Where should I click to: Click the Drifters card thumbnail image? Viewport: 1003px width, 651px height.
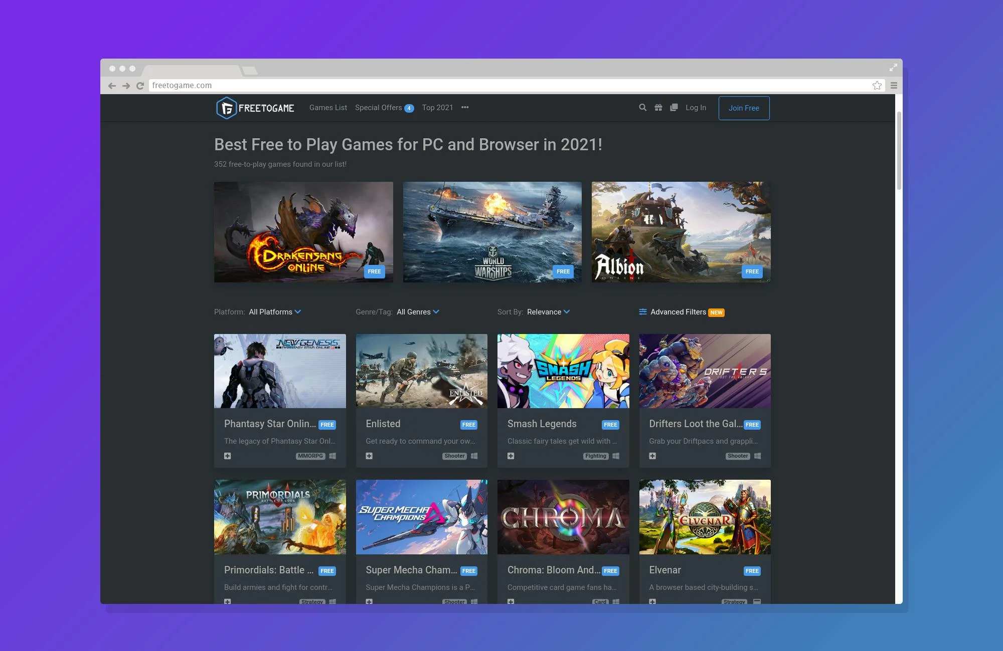pos(705,371)
